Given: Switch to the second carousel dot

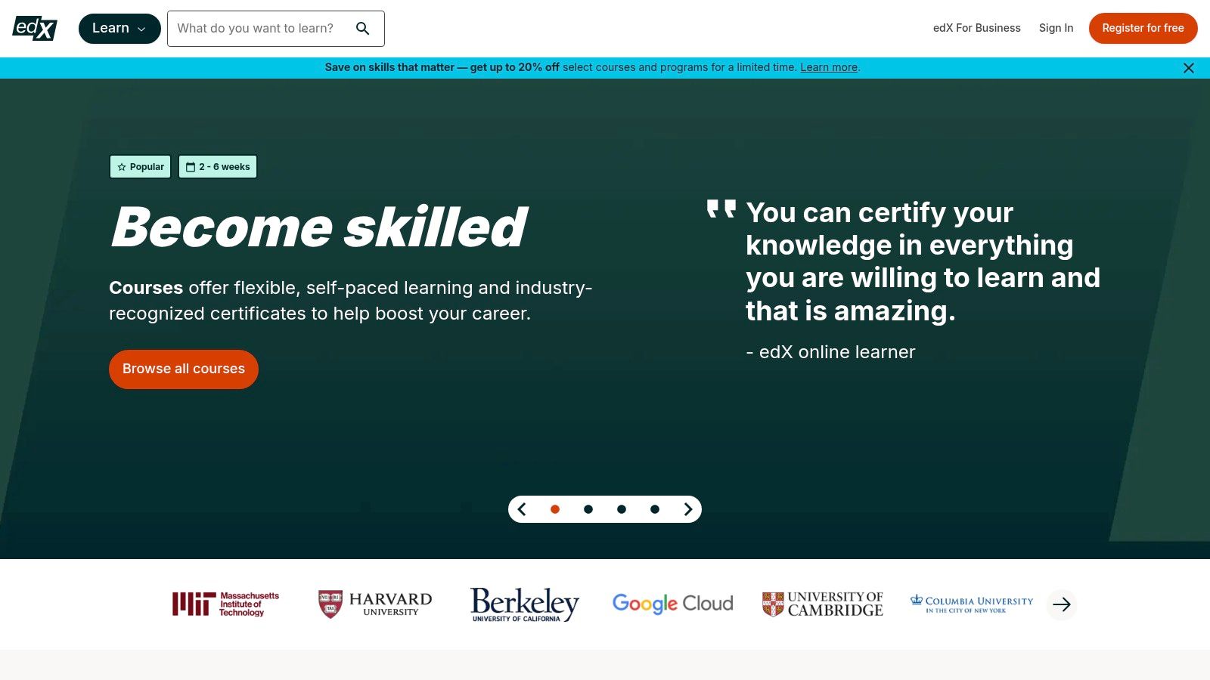Looking at the screenshot, I should [588, 509].
